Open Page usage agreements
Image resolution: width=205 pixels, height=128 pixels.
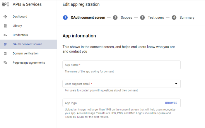tap(28, 63)
